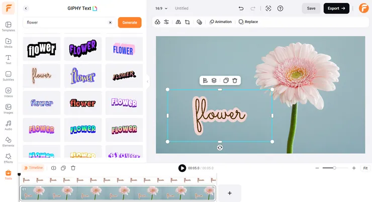372x202 pixels.
Task: Click the flip icon in toolbar
Action: coord(178,22)
